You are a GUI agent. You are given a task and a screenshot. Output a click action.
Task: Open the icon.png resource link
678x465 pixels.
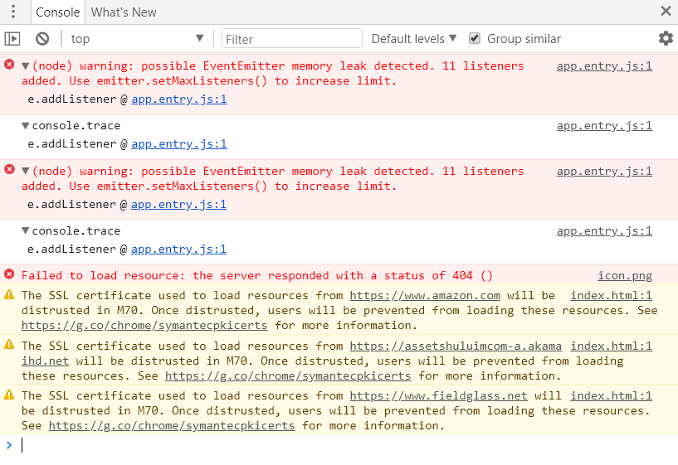[625, 275]
